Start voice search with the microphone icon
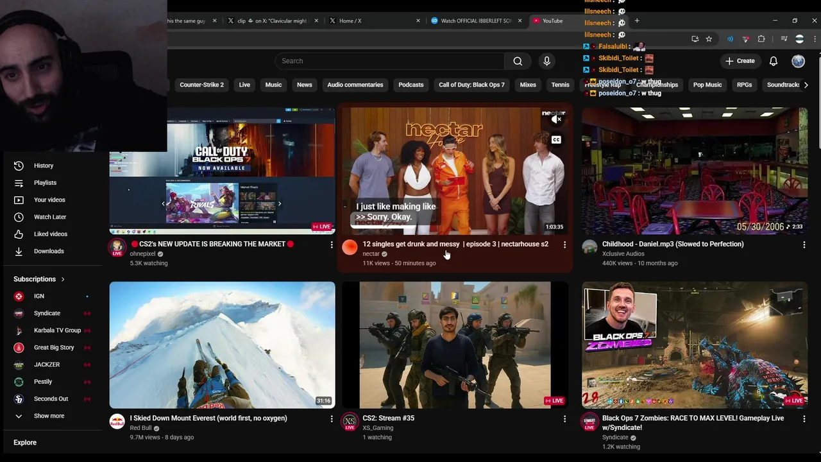Screen dimensions: 821x462 pos(546,61)
